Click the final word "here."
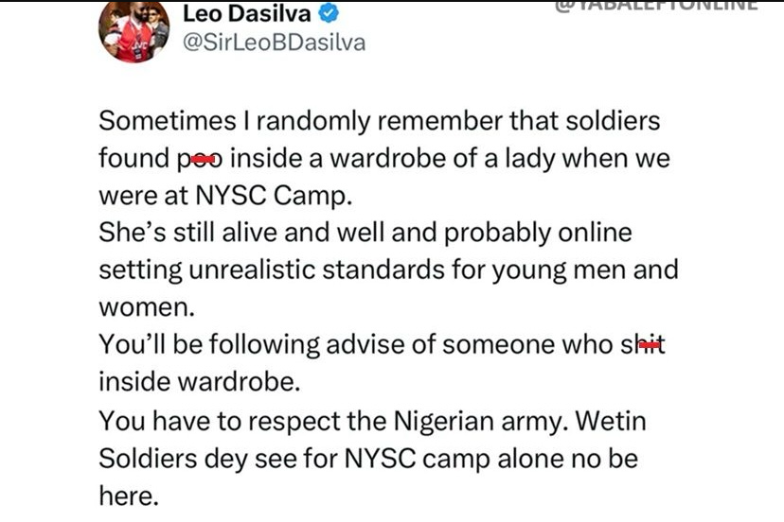The image size is (784, 522). pyautogui.click(x=127, y=495)
